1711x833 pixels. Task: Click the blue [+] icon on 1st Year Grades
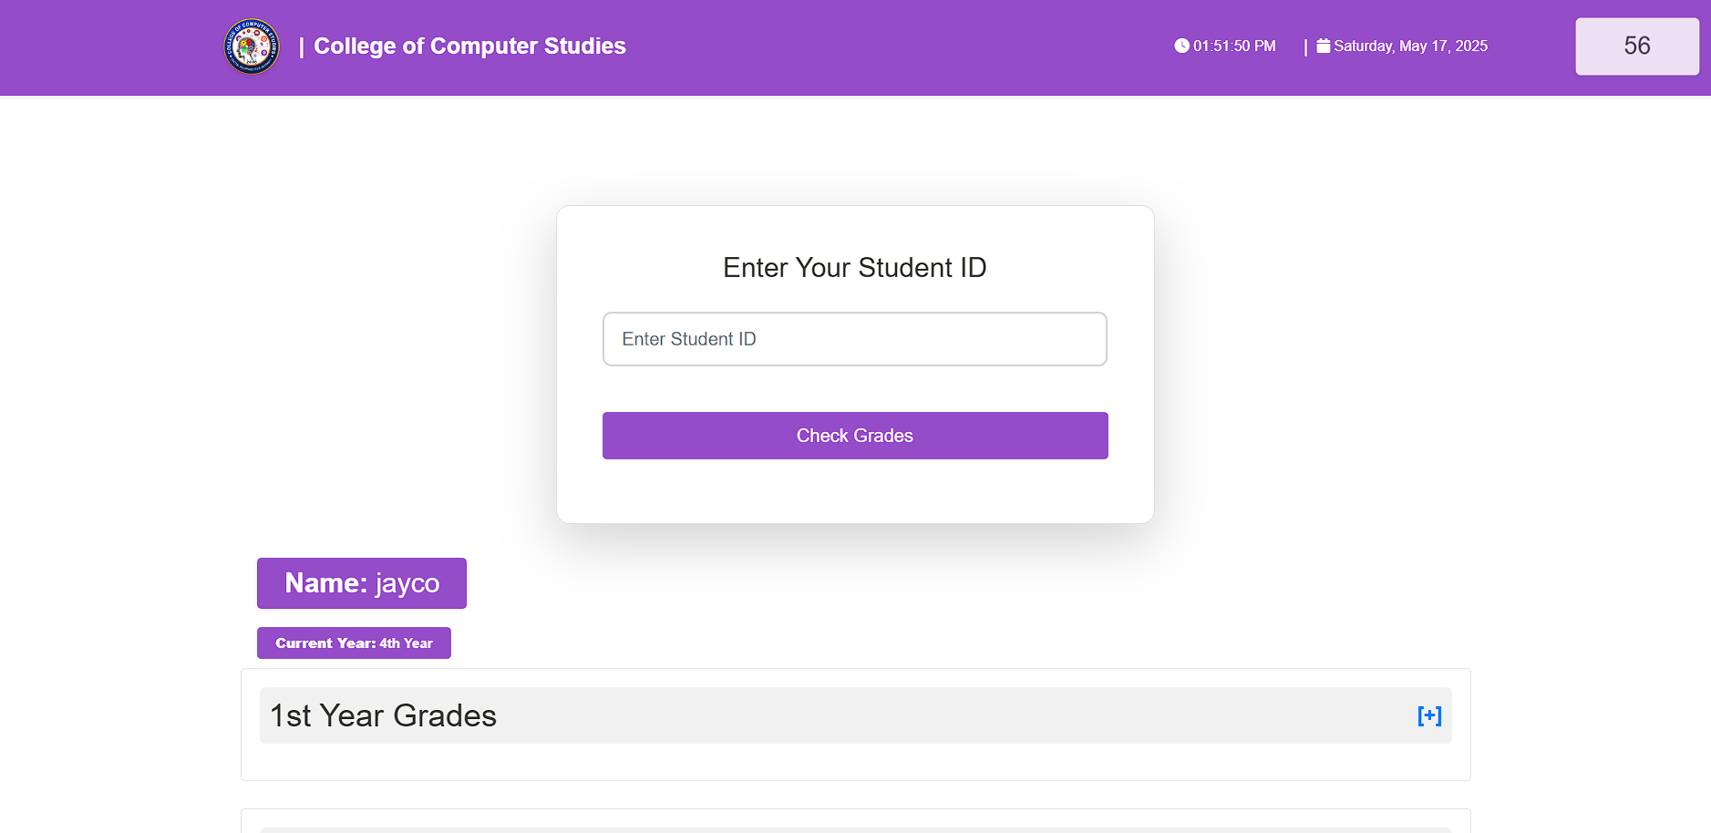1428,715
